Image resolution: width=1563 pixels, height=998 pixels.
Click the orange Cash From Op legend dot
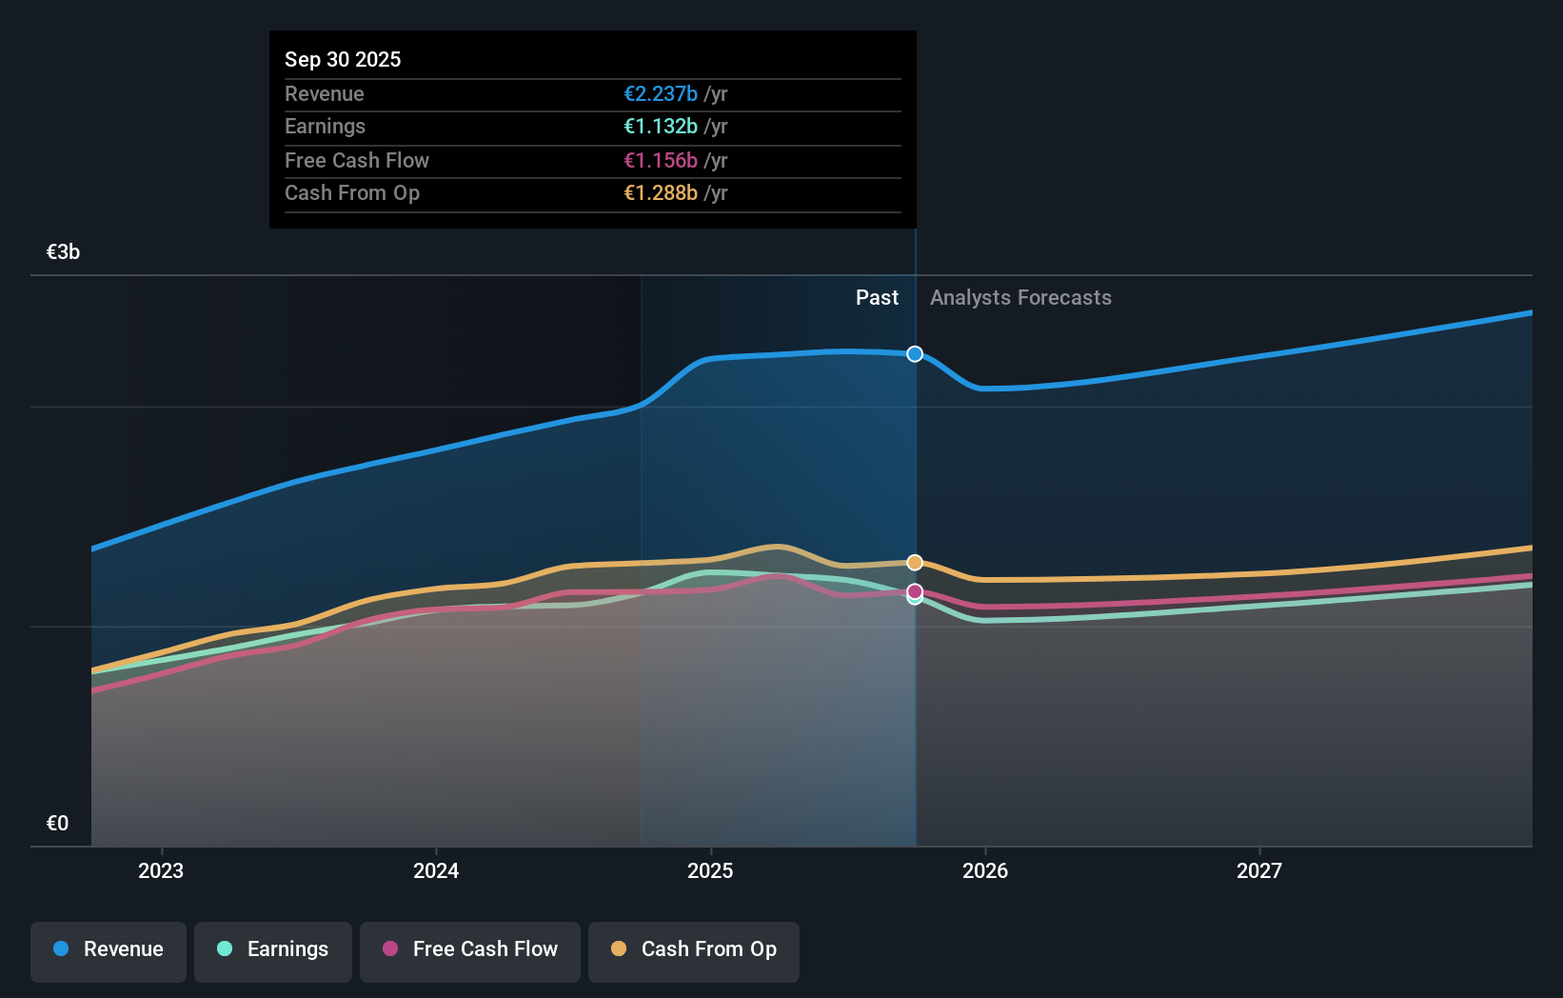(x=619, y=949)
